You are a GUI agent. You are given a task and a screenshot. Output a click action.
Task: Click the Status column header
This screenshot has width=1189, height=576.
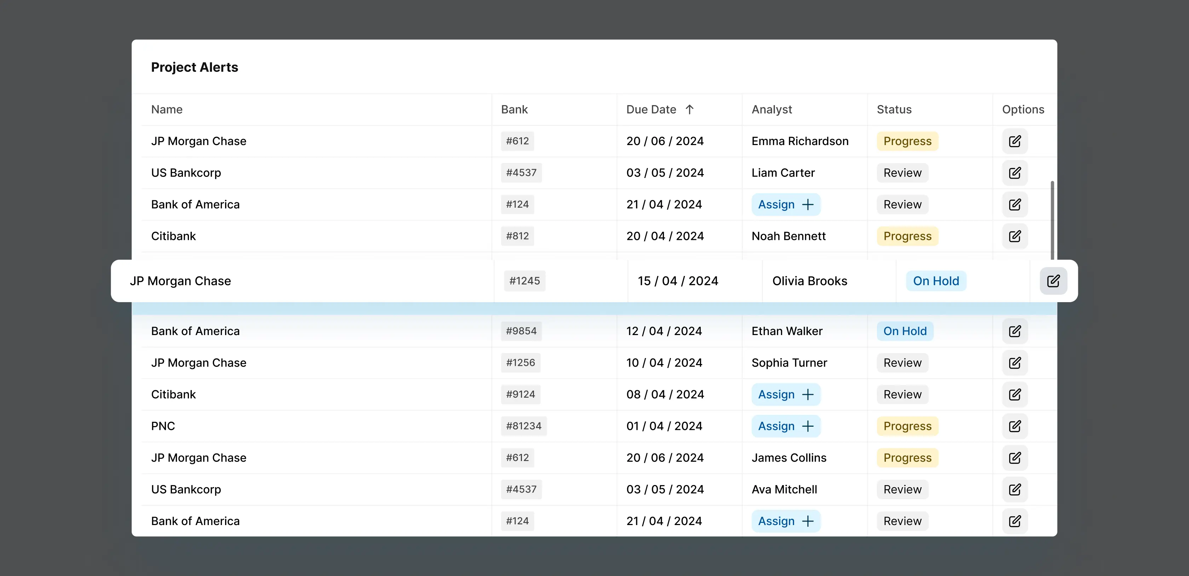pos(894,109)
